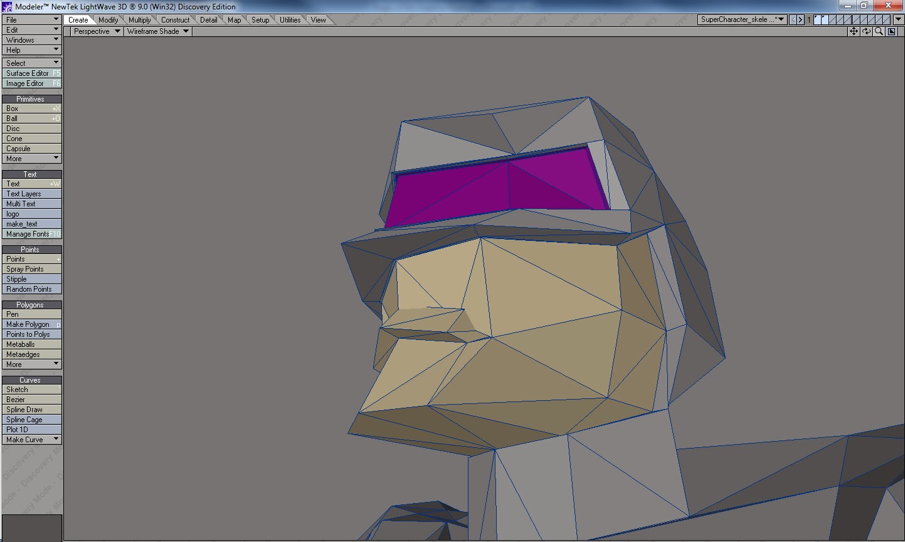Open the More dropdown under Primitives

tap(32, 158)
